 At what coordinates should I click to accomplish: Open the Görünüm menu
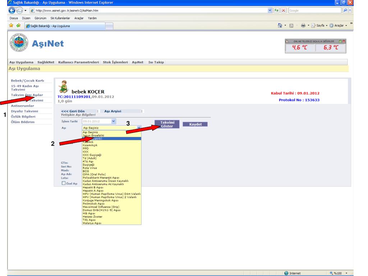click(x=40, y=18)
